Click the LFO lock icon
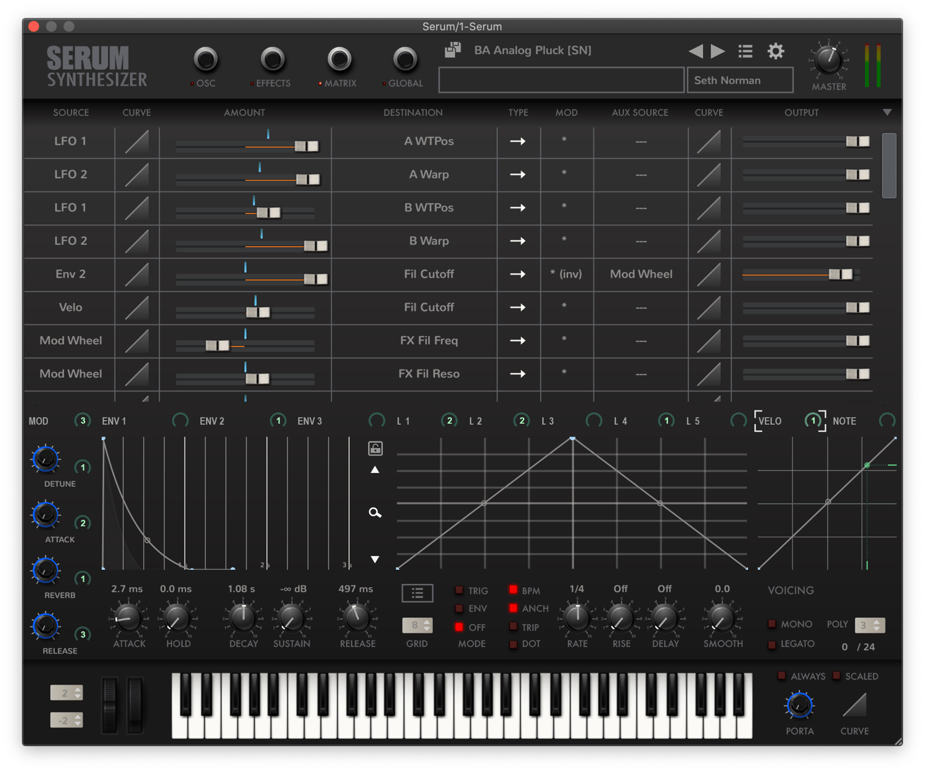Image resolution: width=925 pixels, height=772 pixels. tap(375, 448)
